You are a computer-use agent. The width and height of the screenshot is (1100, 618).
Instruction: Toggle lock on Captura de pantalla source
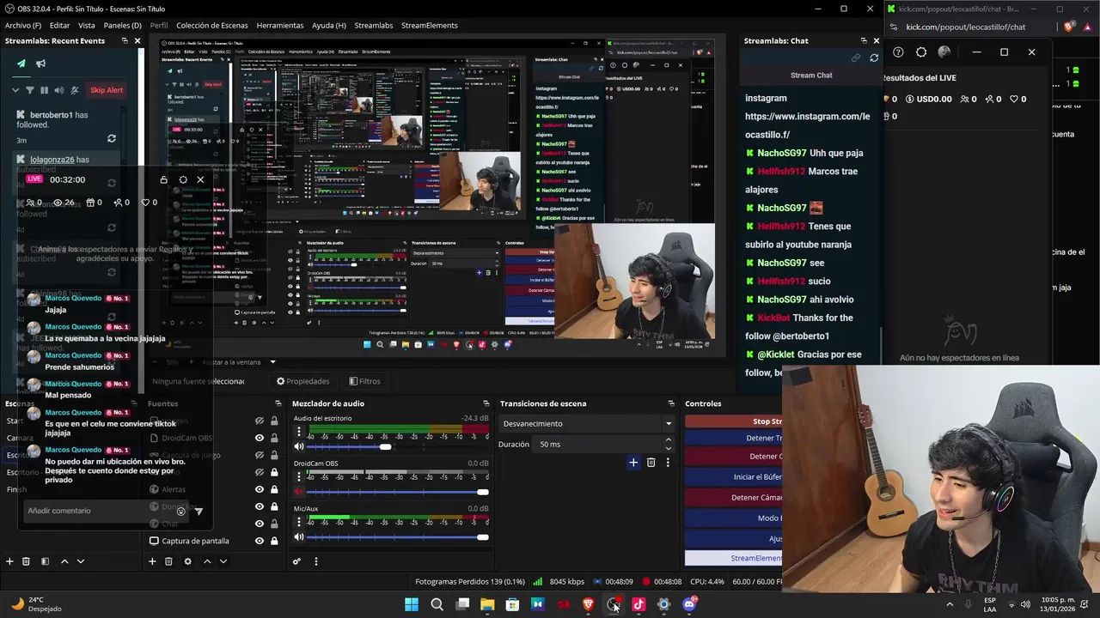click(274, 541)
